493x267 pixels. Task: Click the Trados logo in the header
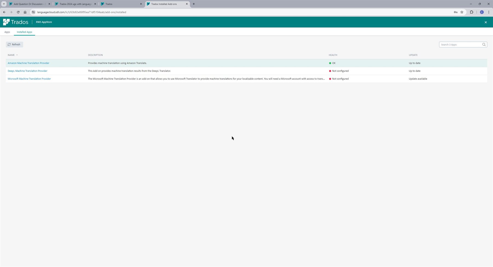(16, 22)
